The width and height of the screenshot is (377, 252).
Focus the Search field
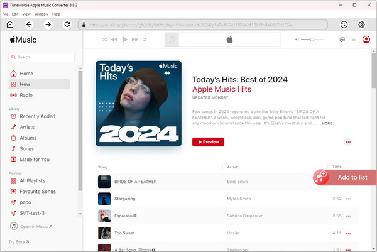point(41,57)
